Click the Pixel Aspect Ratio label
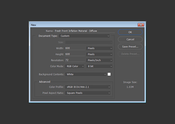This screenshot has width=175, height=124. (x=53, y=93)
